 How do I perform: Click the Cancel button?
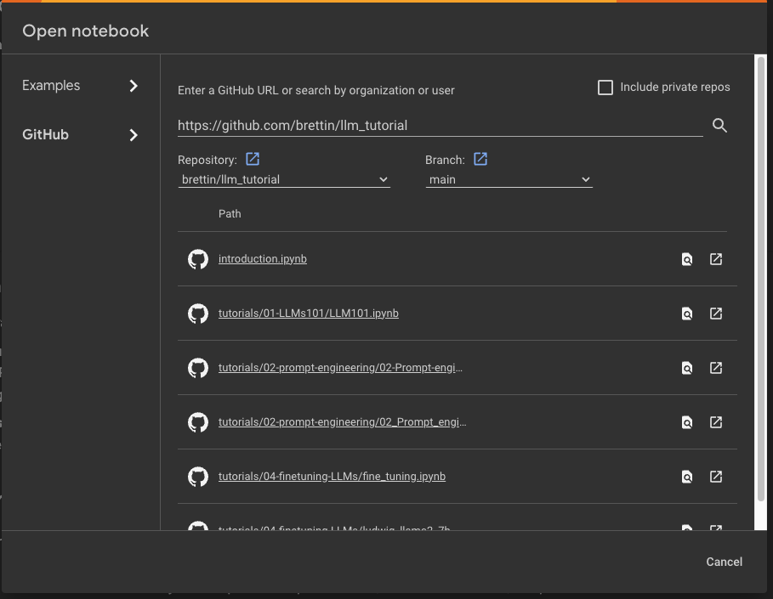click(x=724, y=562)
